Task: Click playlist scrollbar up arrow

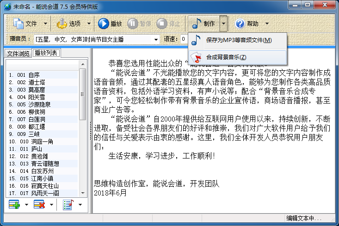Action: pos(83,64)
